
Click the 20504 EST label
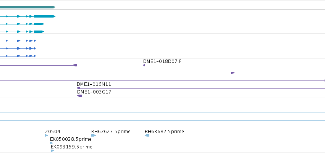53,132
